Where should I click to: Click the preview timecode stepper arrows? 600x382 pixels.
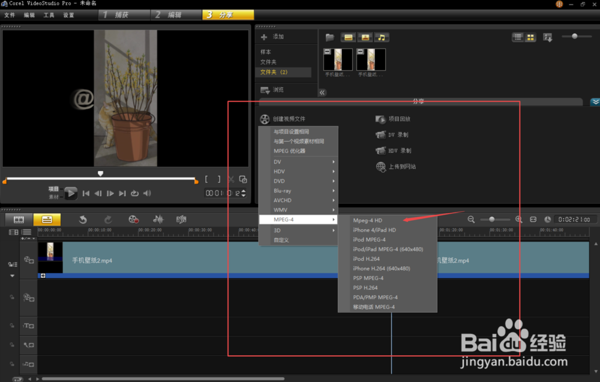[x=244, y=193]
